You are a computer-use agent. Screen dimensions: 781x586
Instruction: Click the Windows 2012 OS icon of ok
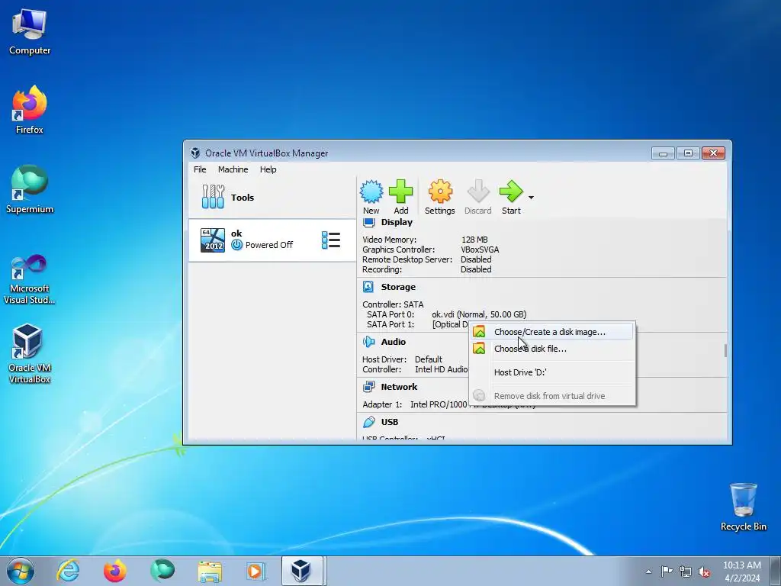click(x=213, y=240)
